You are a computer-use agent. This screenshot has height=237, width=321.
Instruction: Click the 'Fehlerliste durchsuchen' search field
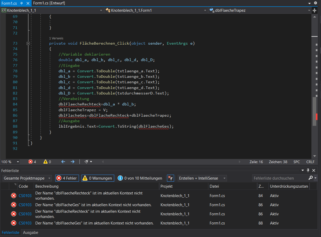tap(280, 178)
